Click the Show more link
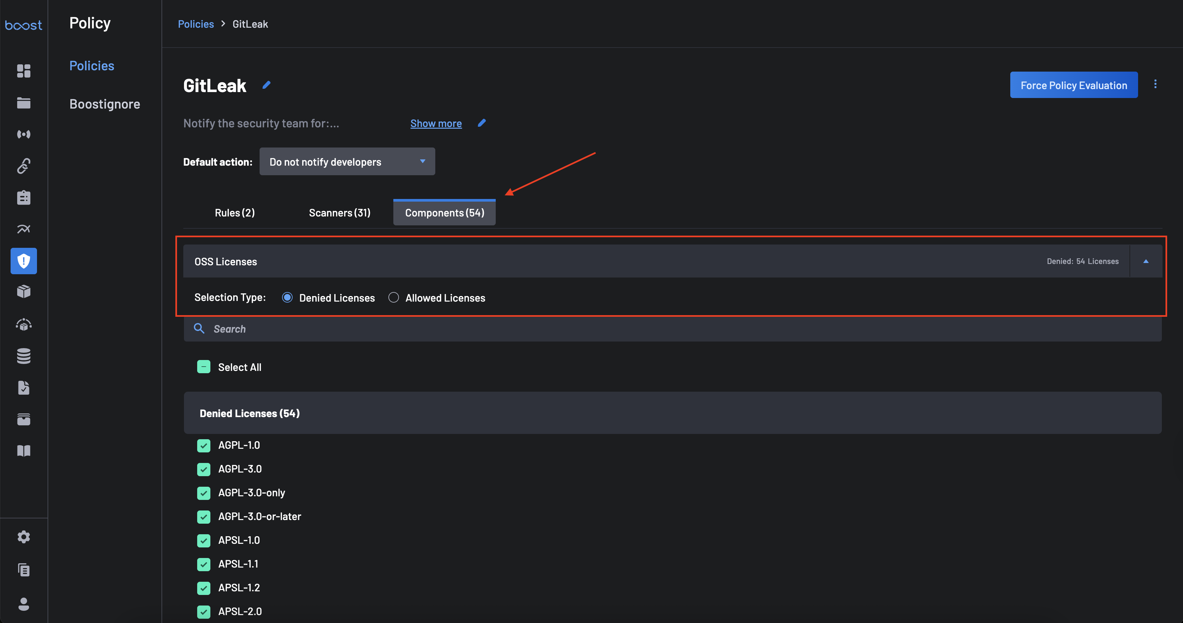The height and width of the screenshot is (623, 1183). [x=436, y=123]
